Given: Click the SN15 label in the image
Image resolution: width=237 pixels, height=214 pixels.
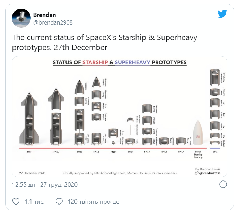Looking at the screenshot, I should click(x=147, y=152).
